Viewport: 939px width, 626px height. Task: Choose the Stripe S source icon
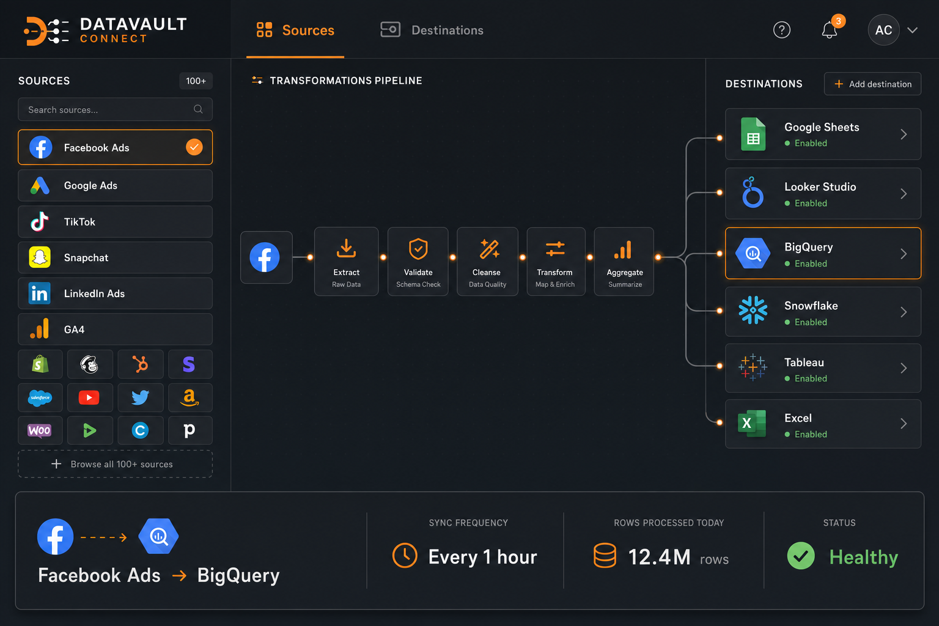tap(190, 364)
